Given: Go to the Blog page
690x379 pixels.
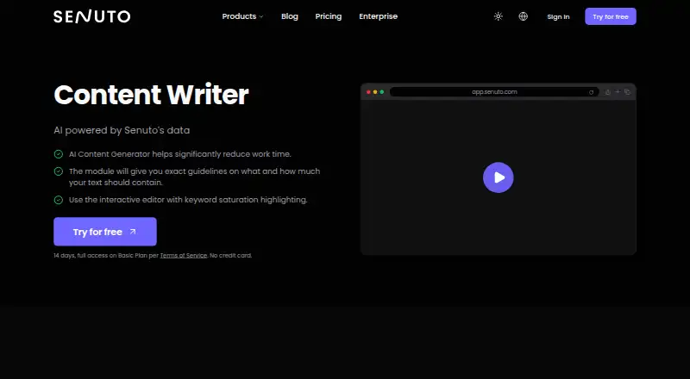Looking at the screenshot, I should 290,16.
